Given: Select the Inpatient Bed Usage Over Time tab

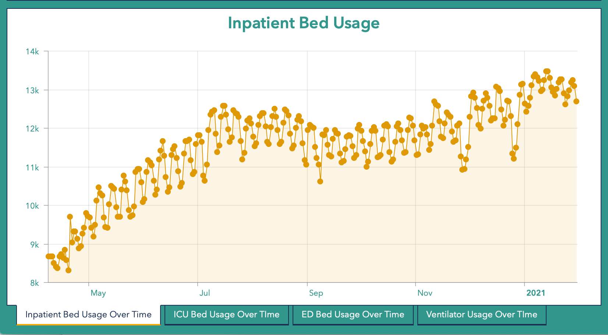Looking at the screenshot, I should pyautogui.click(x=88, y=314).
